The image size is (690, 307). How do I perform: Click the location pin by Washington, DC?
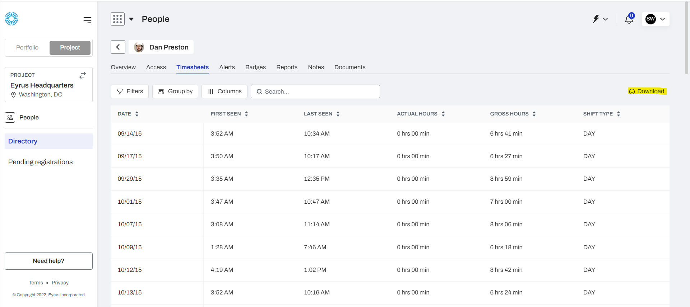pos(14,95)
